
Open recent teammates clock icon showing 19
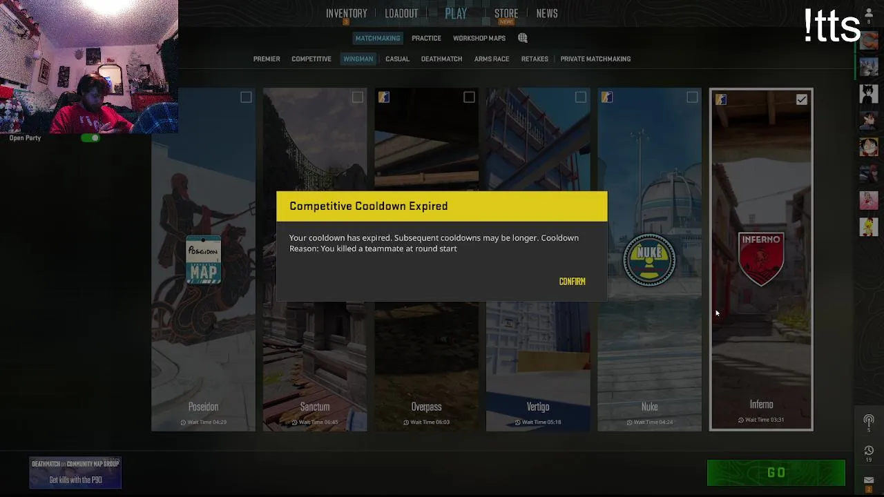point(869,454)
